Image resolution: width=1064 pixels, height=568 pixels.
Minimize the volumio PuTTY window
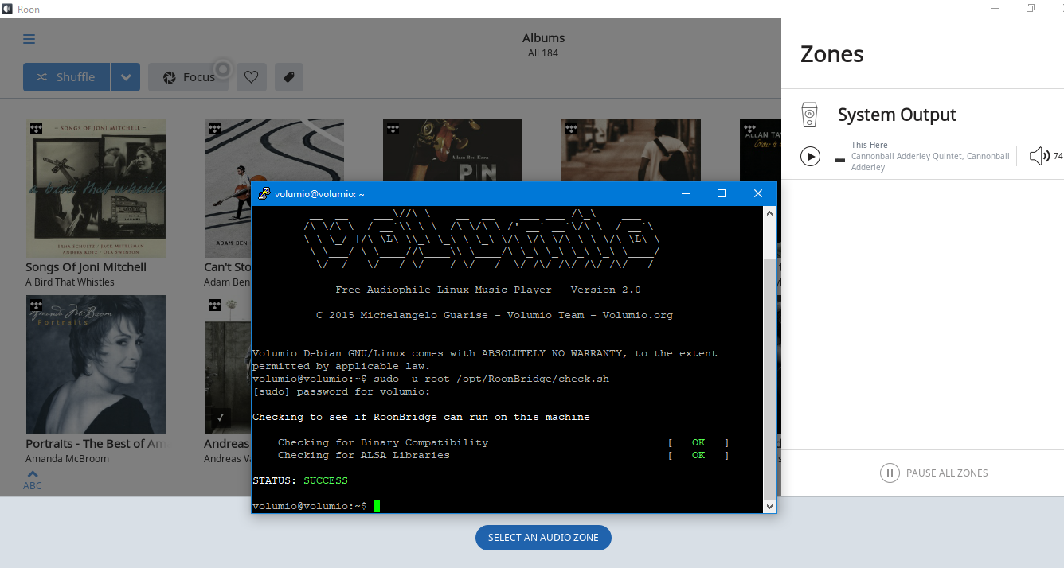685,193
